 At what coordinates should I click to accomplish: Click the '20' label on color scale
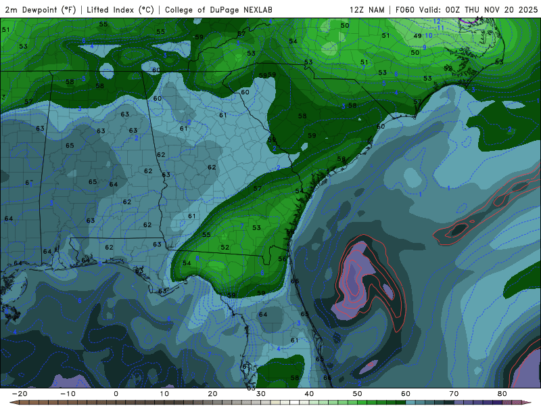pyautogui.click(x=212, y=394)
